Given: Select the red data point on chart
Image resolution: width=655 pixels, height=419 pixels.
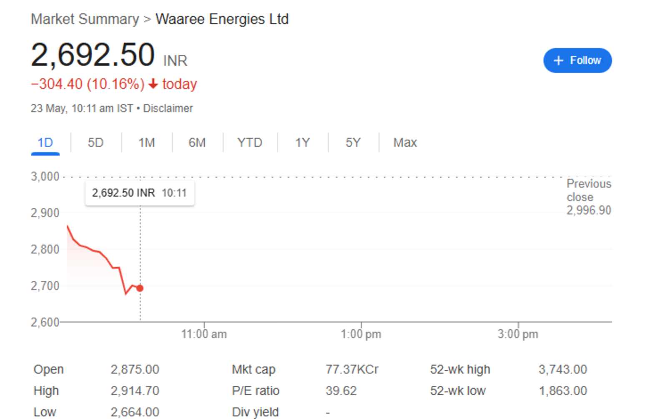Looking at the screenshot, I should coord(140,287).
